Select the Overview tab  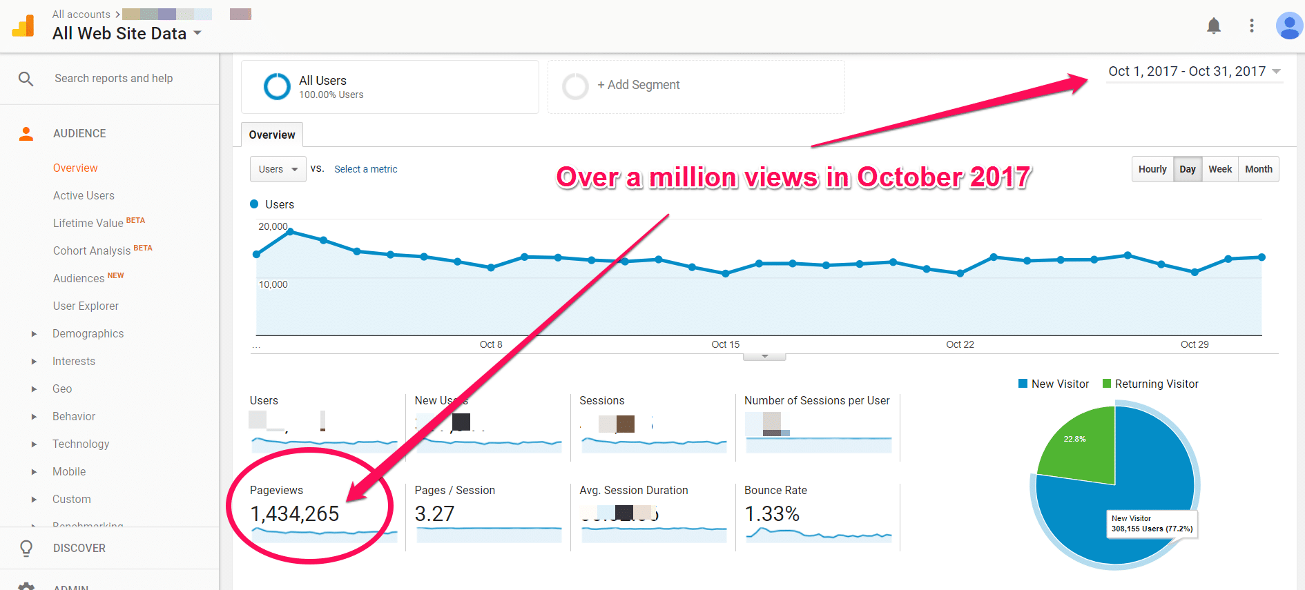coord(272,135)
